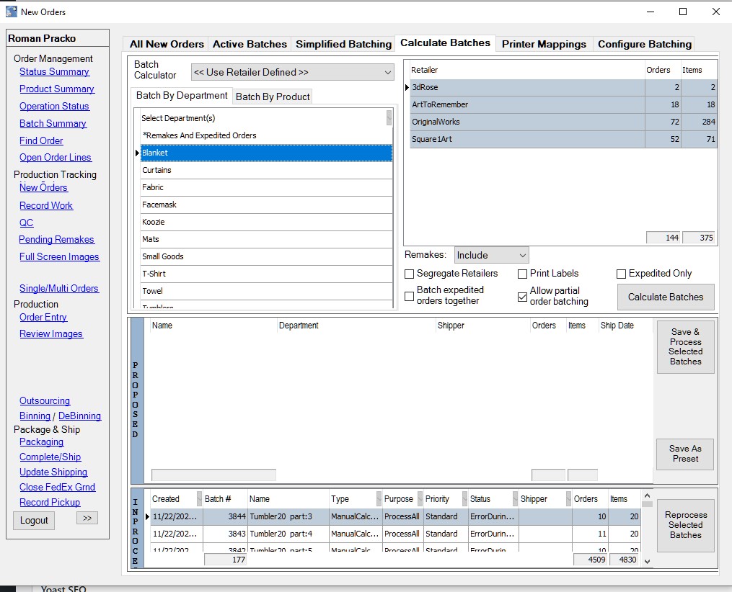Click Reprocess Selected Batches button
Image resolution: width=732 pixels, height=592 pixels.
pos(685,525)
